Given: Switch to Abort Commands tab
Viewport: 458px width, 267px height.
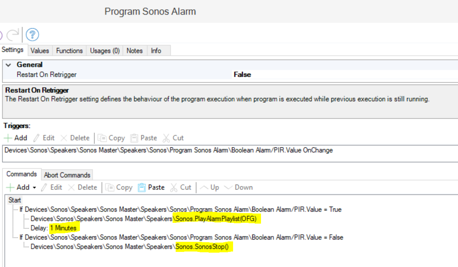Looking at the screenshot, I should click(x=67, y=175).
